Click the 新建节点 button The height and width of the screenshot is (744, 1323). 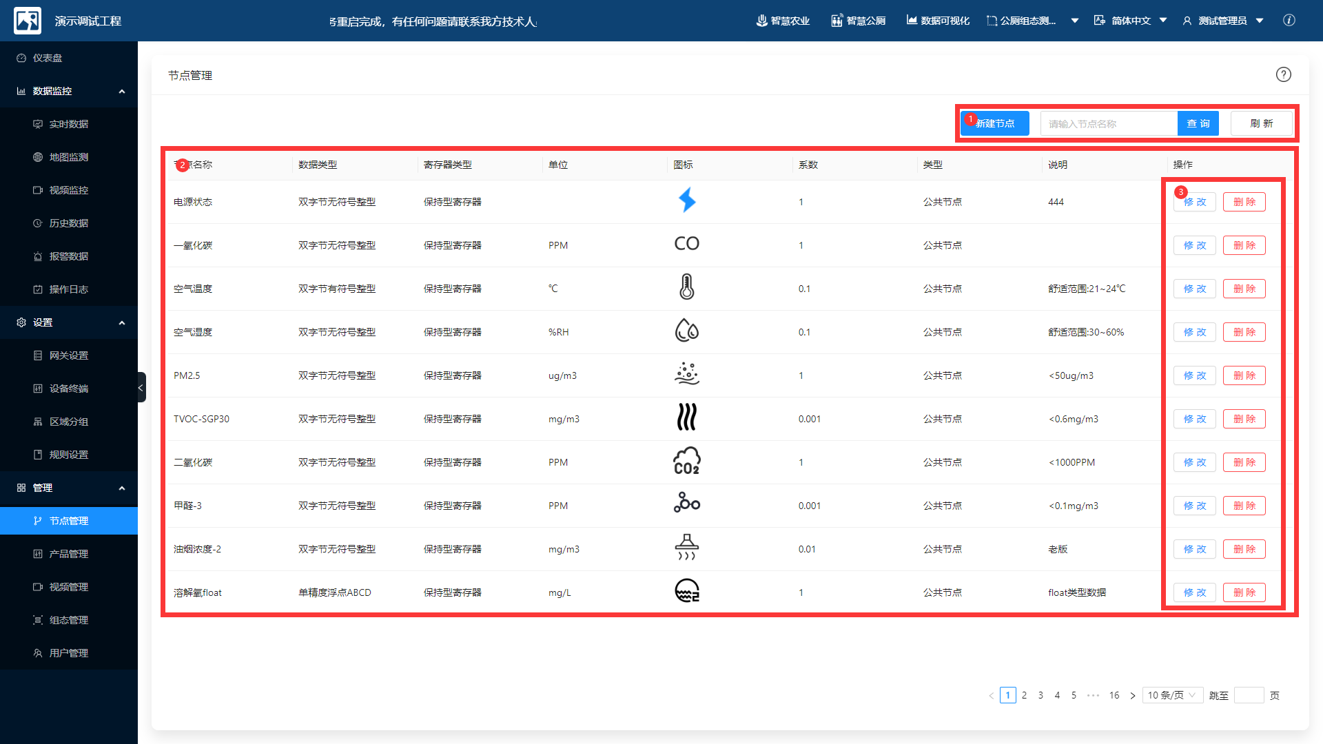[995, 123]
